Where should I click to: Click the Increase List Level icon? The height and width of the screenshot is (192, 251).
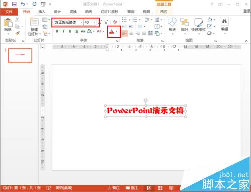pyautogui.click(x=131, y=26)
